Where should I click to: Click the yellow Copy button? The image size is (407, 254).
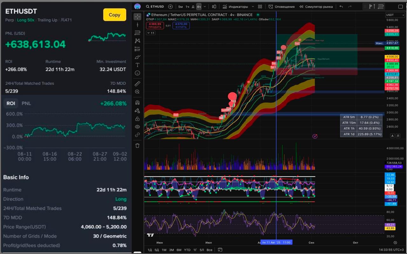point(114,15)
